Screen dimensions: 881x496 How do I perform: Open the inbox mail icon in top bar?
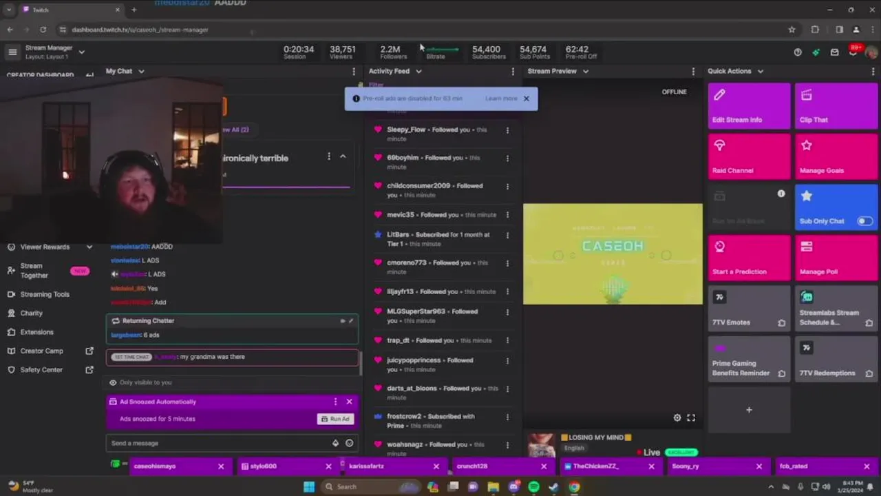pyautogui.click(x=835, y=52)
